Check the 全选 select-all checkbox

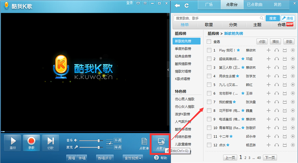click(x=209, y=41)
